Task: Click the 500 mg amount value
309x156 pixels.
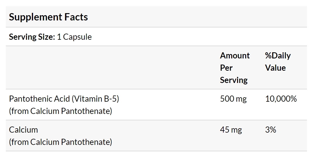Action: [x=233, y=99]
